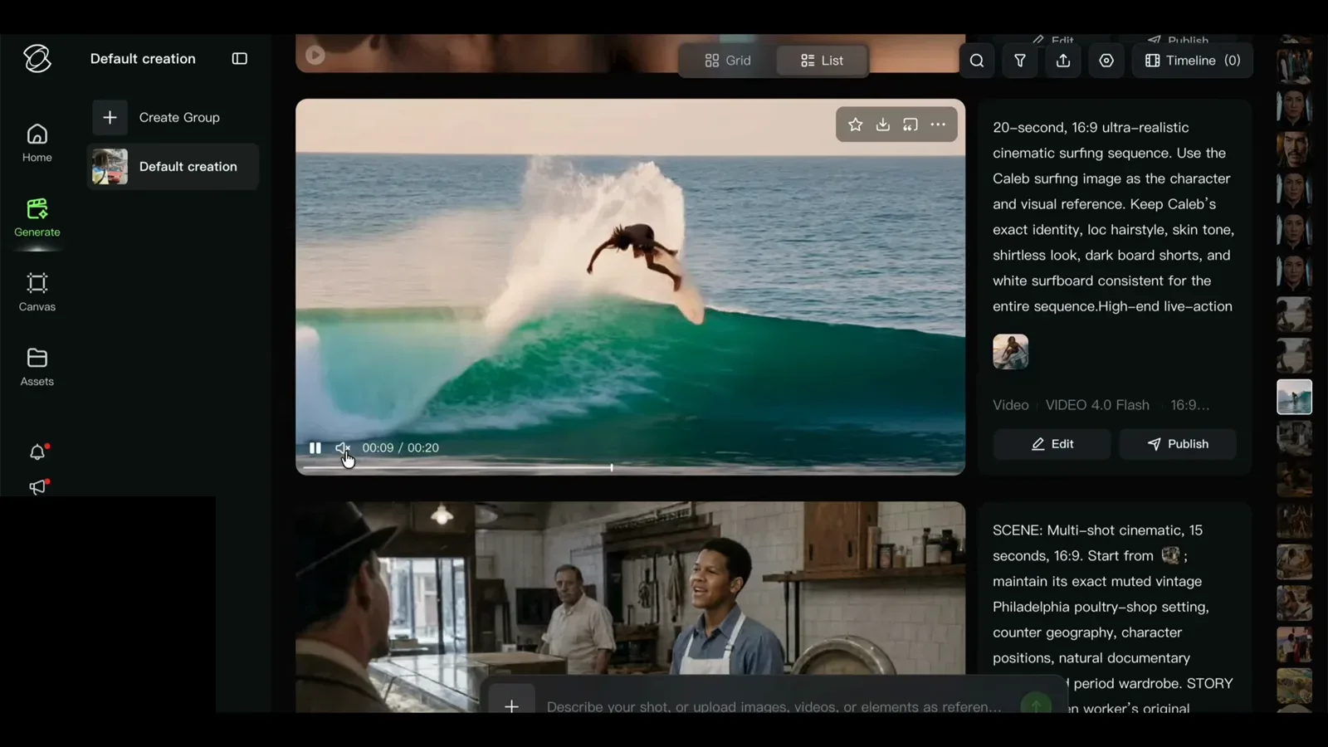Viewport: 1328px width, 747px height.
Task: Go to Home in the sidebar
Action: click(x=37, y=143)
